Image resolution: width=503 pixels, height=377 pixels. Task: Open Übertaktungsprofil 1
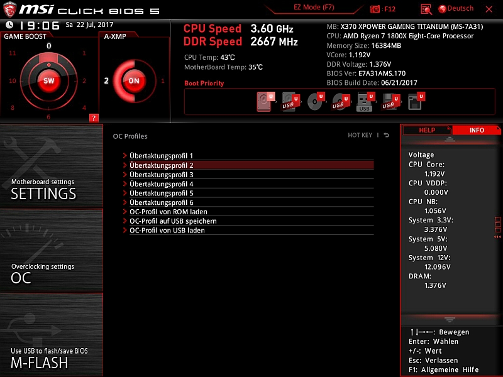251,156
